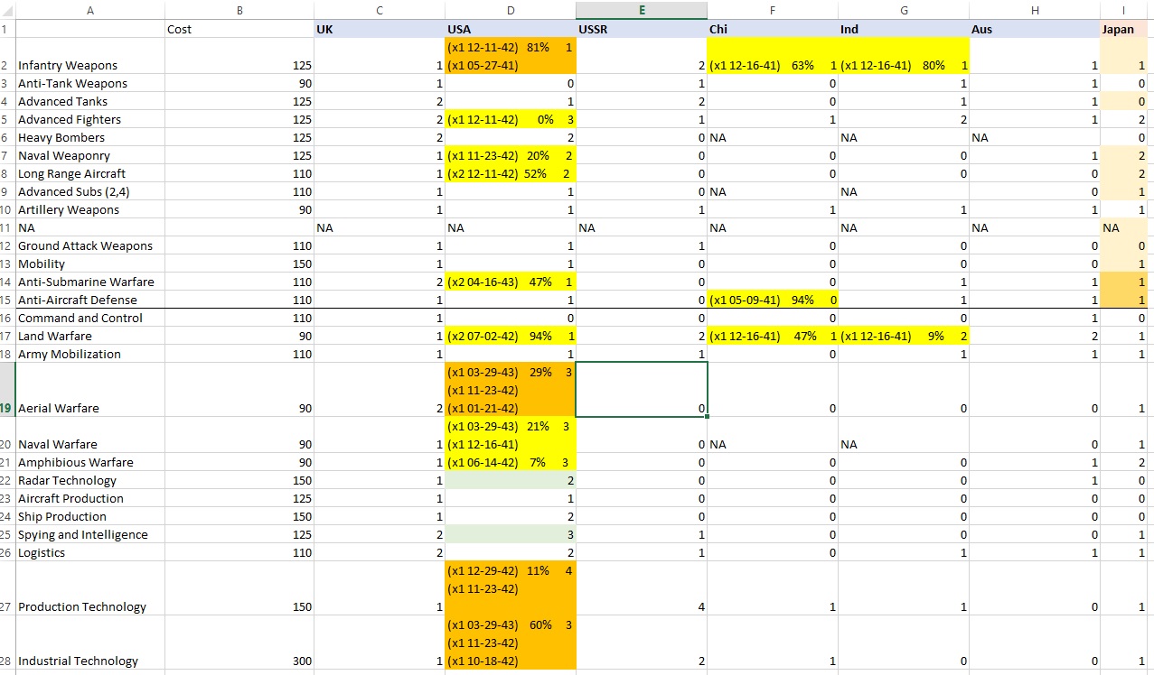This screenshot has width=1154, height=675.
Task: Click the "(x2 07-02-42) 94%" cell
Action: (511, 336)
